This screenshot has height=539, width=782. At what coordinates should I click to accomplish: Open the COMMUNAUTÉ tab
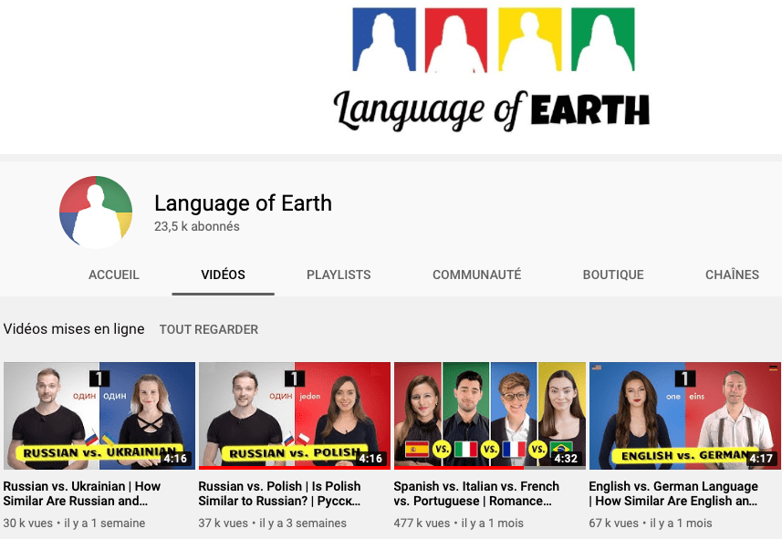coord(476,275)
